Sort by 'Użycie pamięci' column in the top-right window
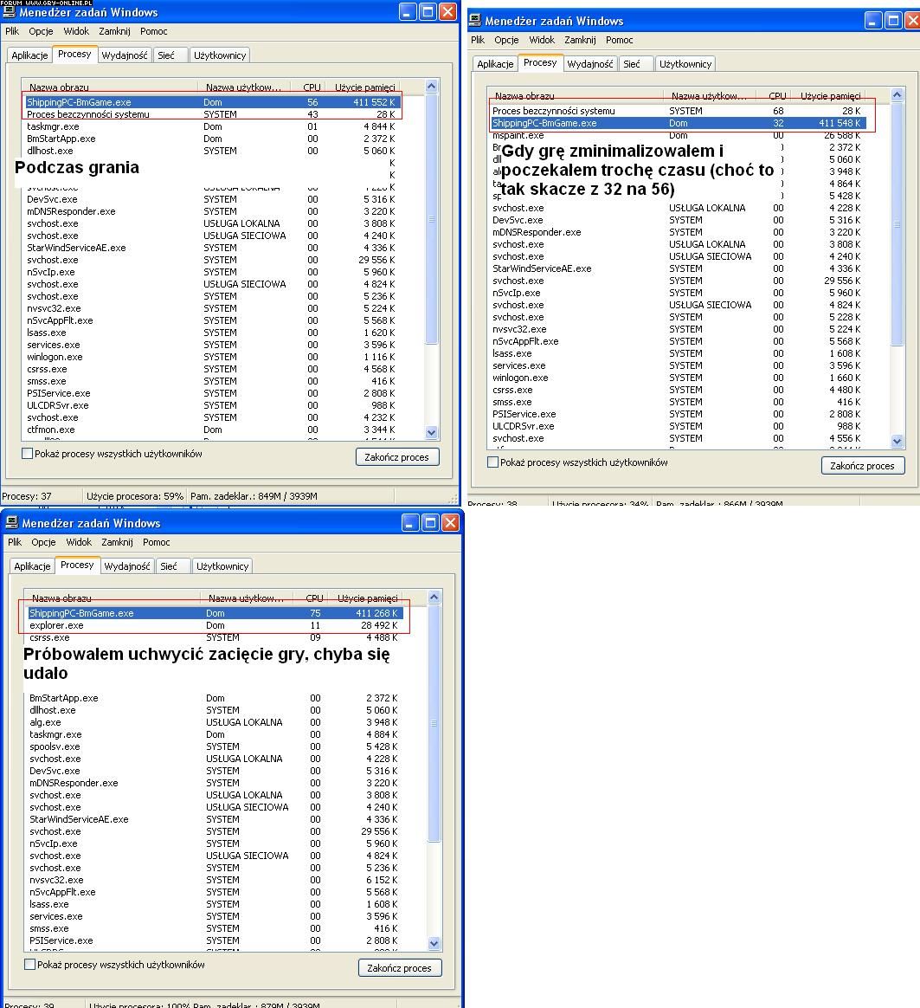This screenshot has width=920, height=1008. tap(828, 96)
